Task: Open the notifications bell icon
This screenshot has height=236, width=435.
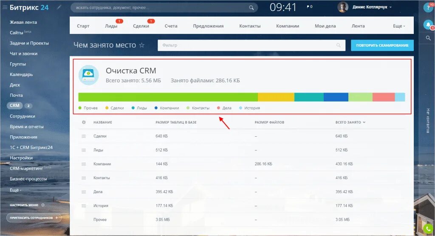Action: 428,25
